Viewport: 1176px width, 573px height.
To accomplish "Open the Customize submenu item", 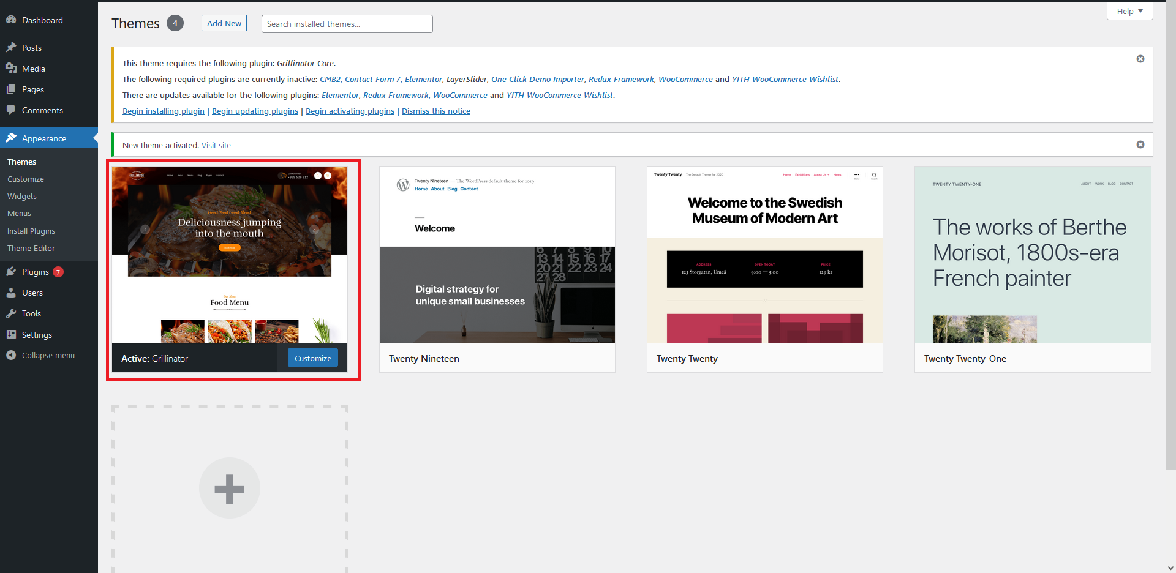I will click(26, 179).
